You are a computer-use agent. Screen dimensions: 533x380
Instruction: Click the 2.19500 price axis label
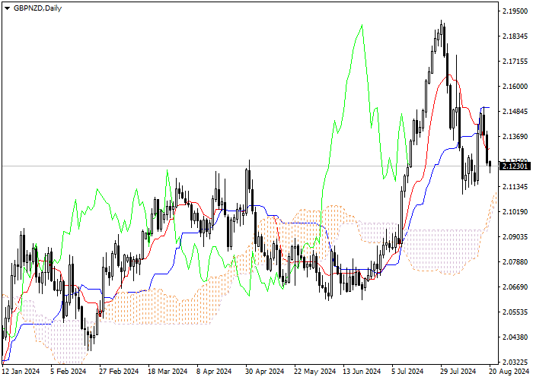pyautogui.click(x=515, y=11)
